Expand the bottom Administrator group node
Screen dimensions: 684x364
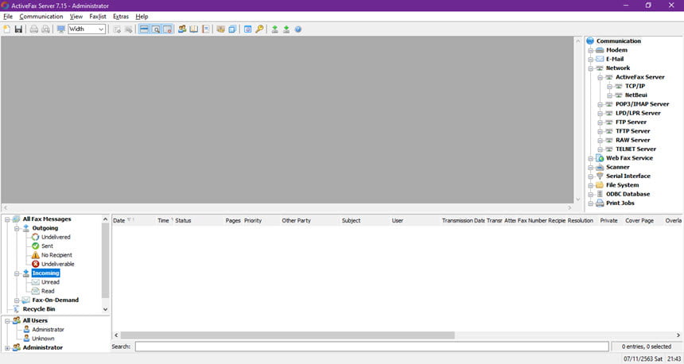coord(7,348)
